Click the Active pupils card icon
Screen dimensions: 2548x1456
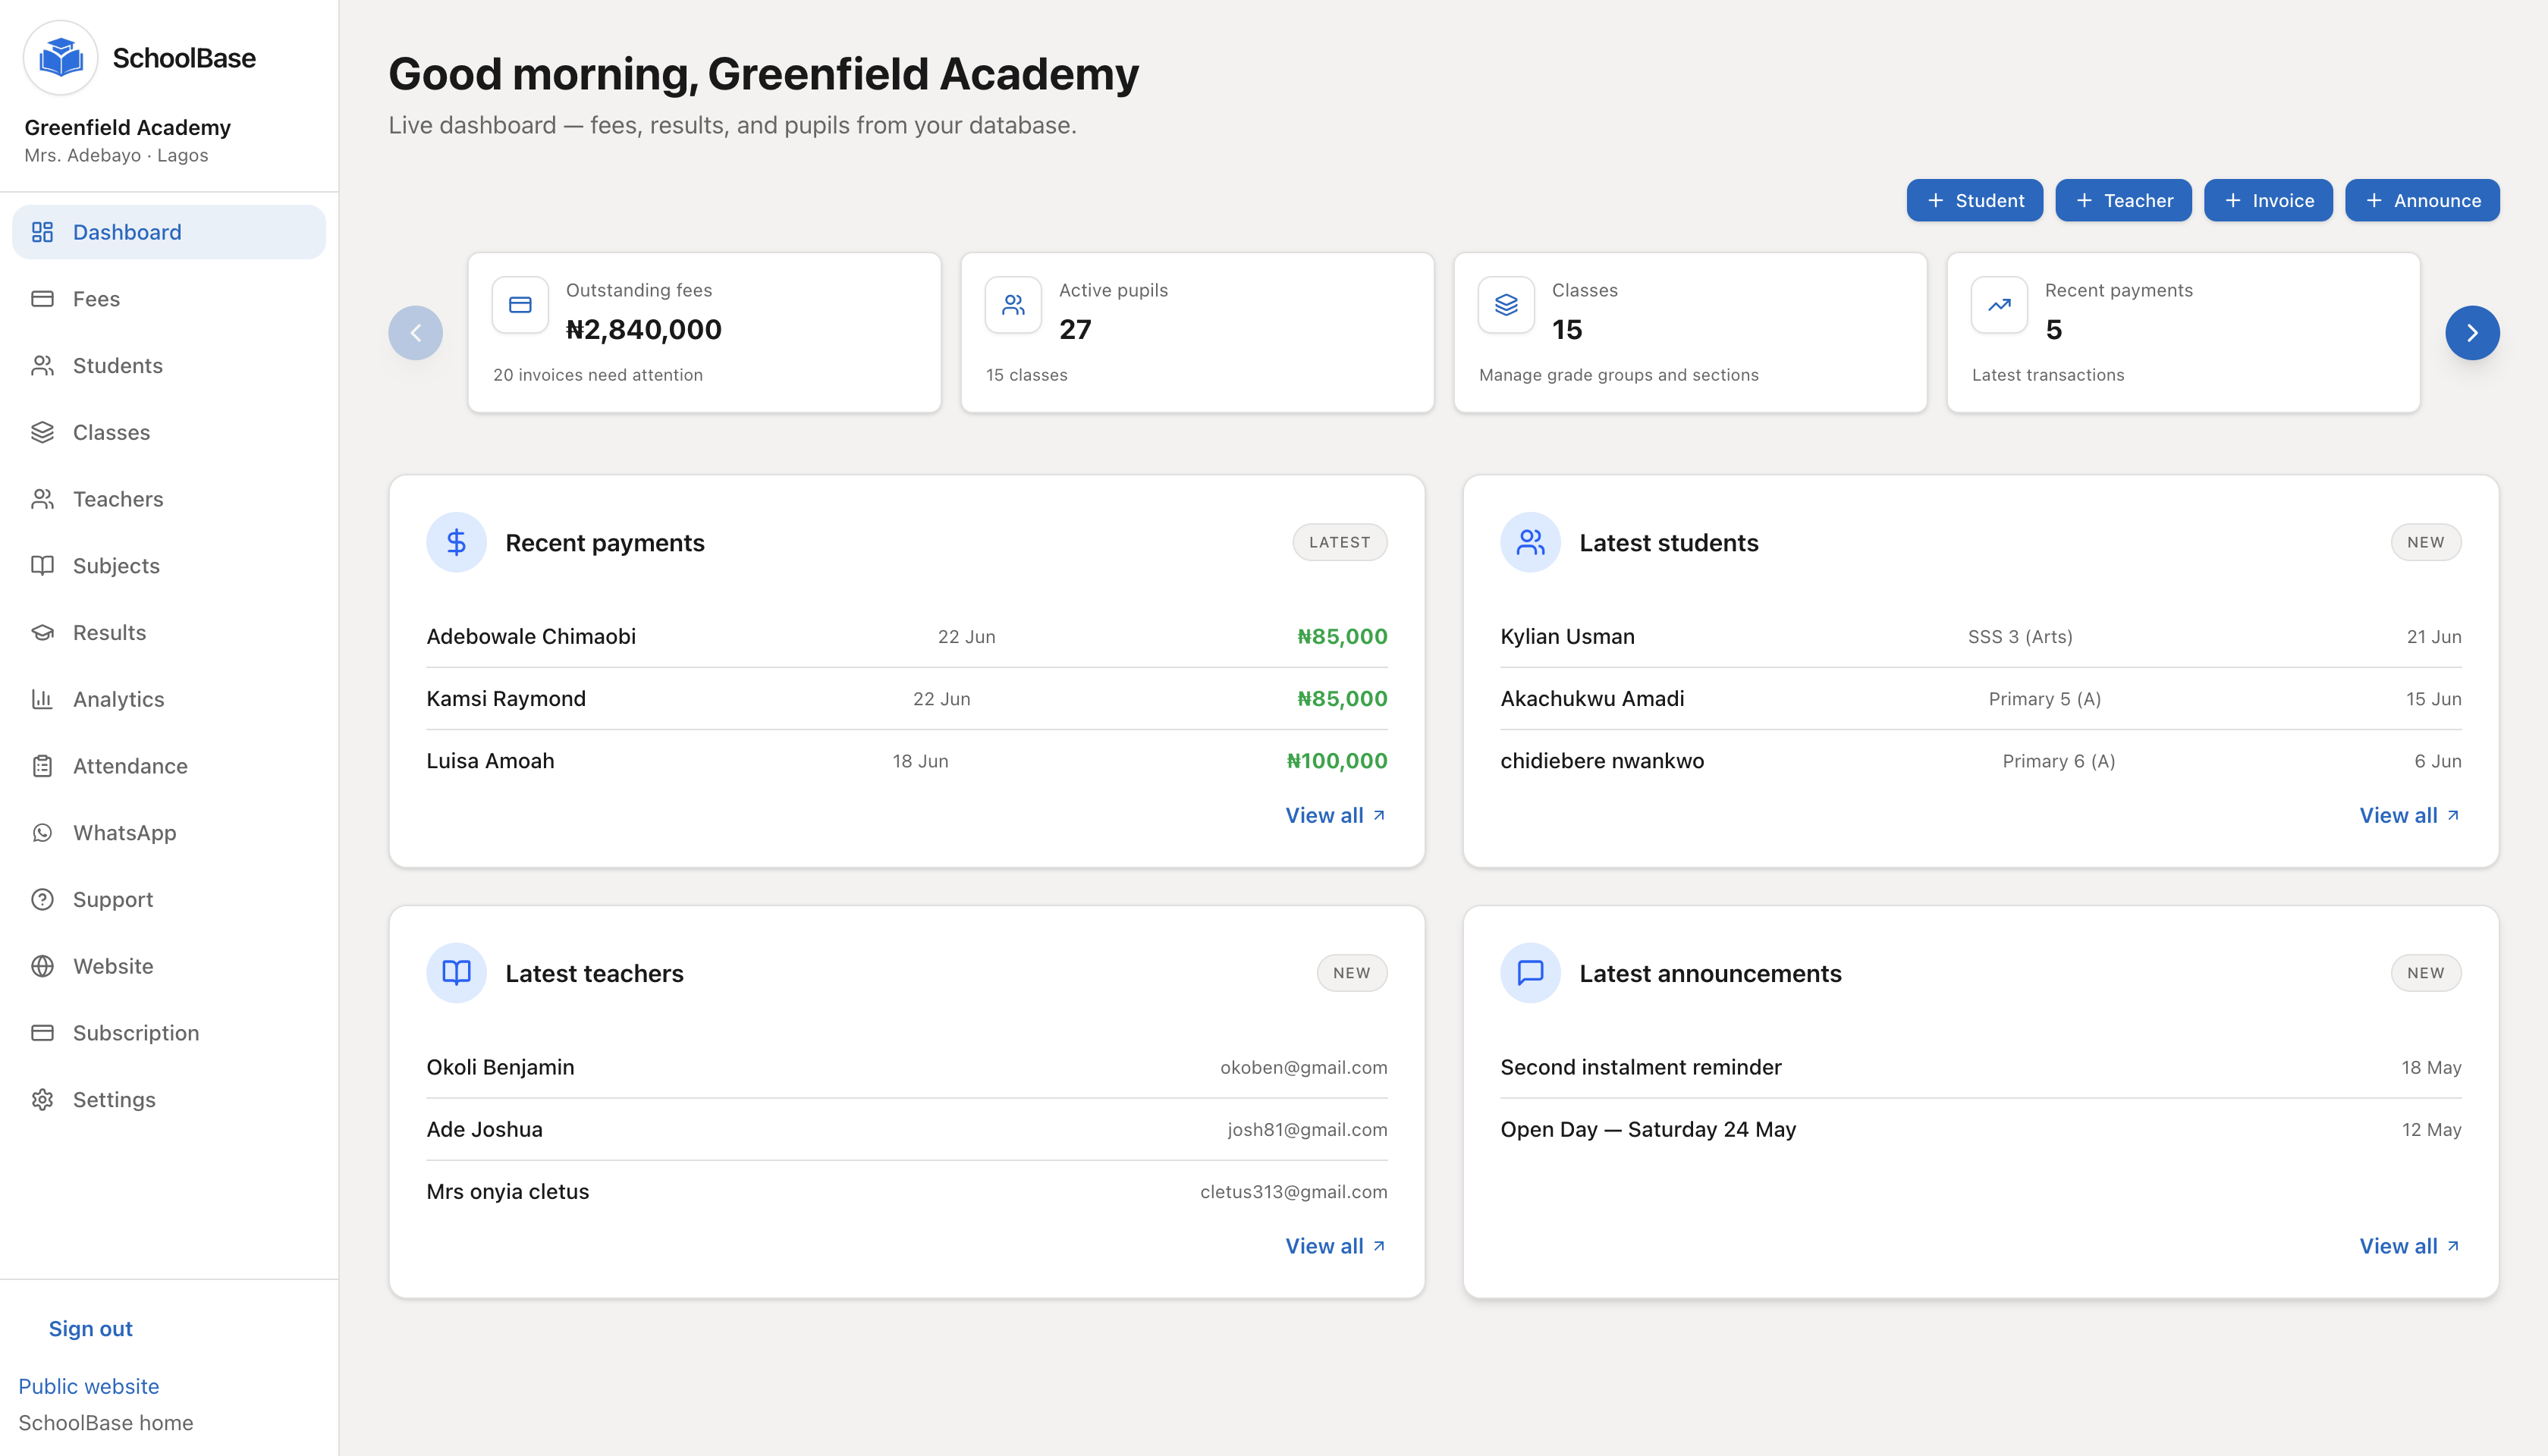[x=1013, y=305]
